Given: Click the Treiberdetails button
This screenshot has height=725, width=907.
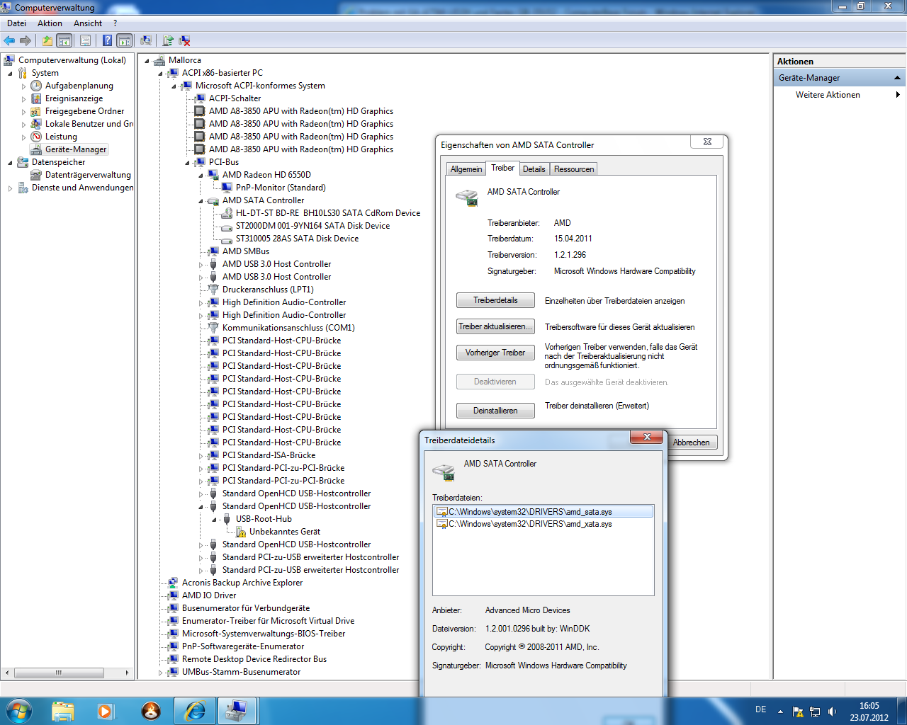Looking at the screenshot, I should (x=495, y=300).
